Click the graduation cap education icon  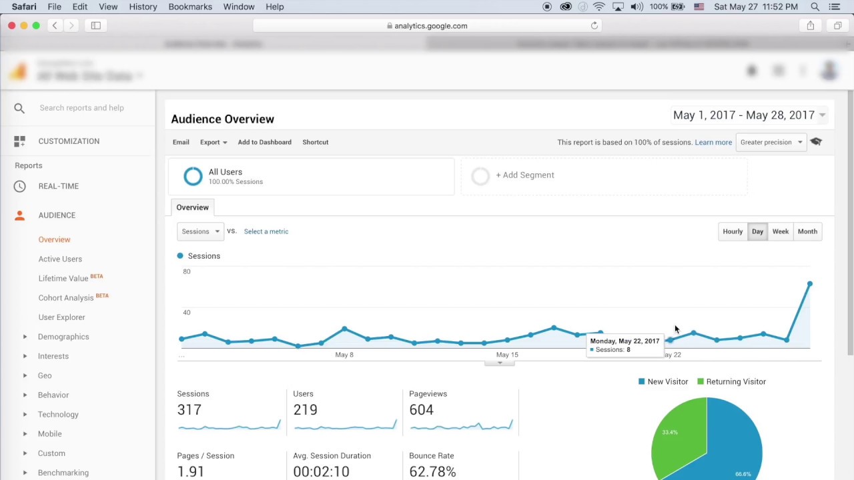click(816, 142)
